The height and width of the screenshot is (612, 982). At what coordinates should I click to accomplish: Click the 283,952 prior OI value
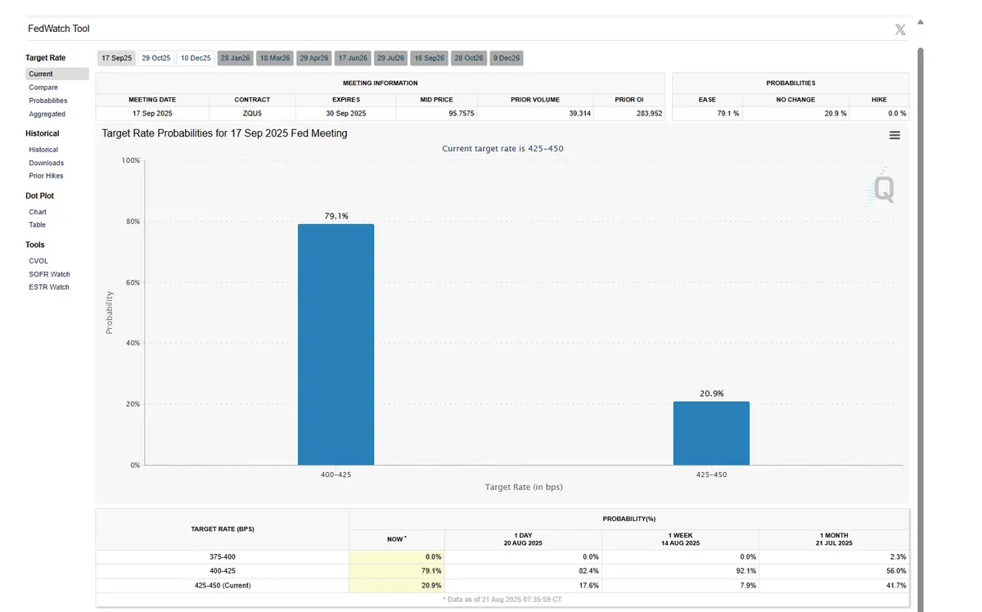point(648,113)
